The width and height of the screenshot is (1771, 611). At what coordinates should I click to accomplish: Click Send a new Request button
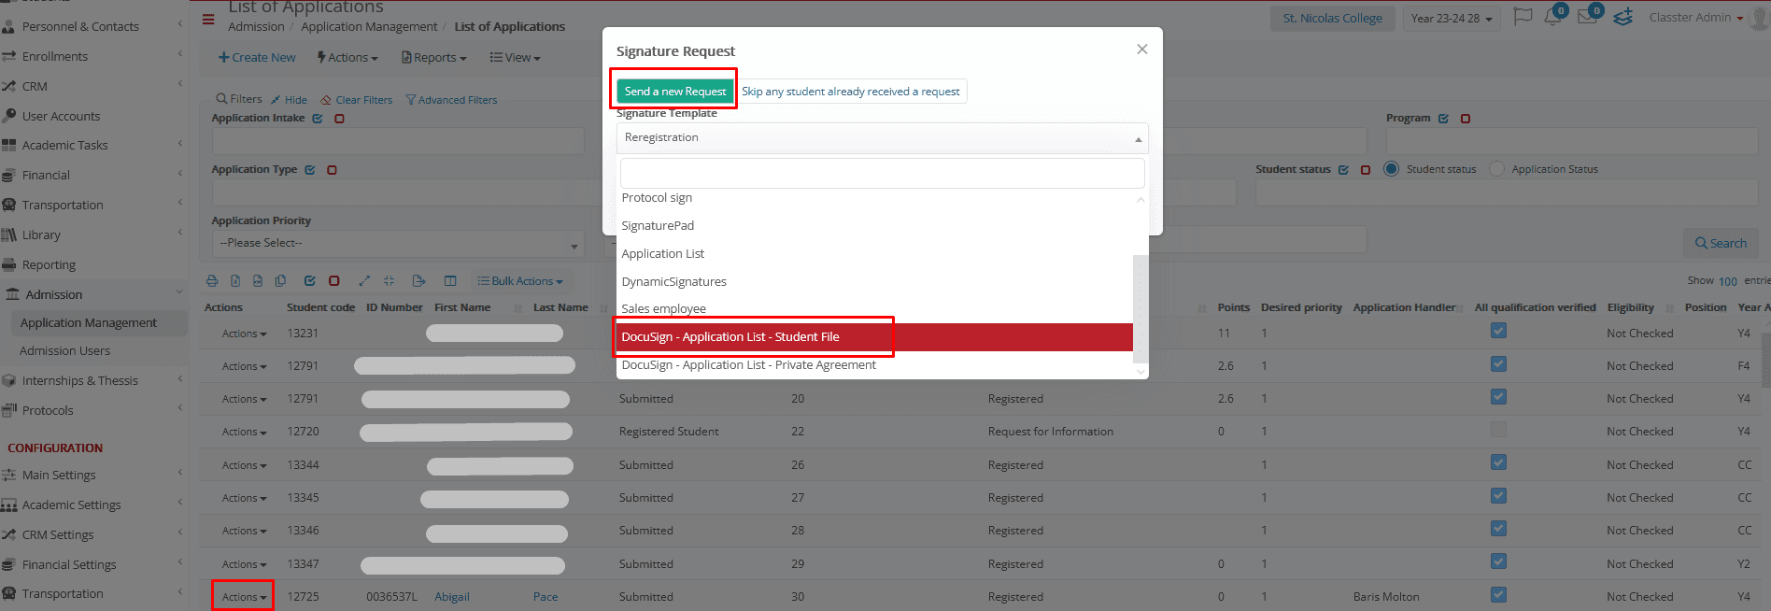[674, 91]
